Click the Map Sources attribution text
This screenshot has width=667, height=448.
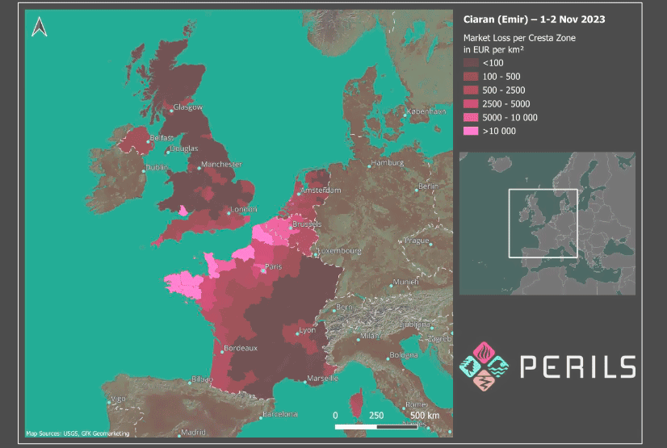tap(78, 433)
